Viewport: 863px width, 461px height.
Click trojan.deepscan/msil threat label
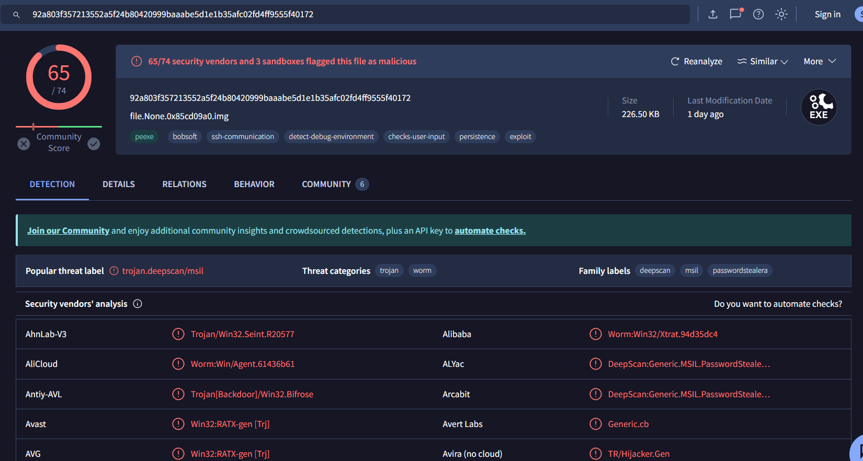pyautogui.click(x=163, y=271)
